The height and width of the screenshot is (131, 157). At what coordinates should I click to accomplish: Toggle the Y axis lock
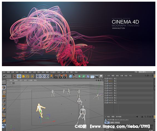[x=42, y=76]
